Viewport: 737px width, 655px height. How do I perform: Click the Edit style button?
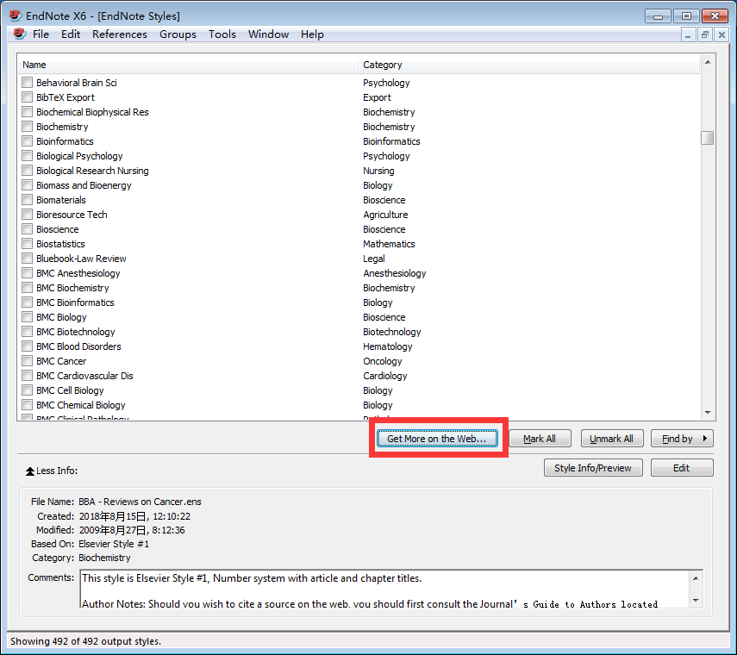[682, 468]
